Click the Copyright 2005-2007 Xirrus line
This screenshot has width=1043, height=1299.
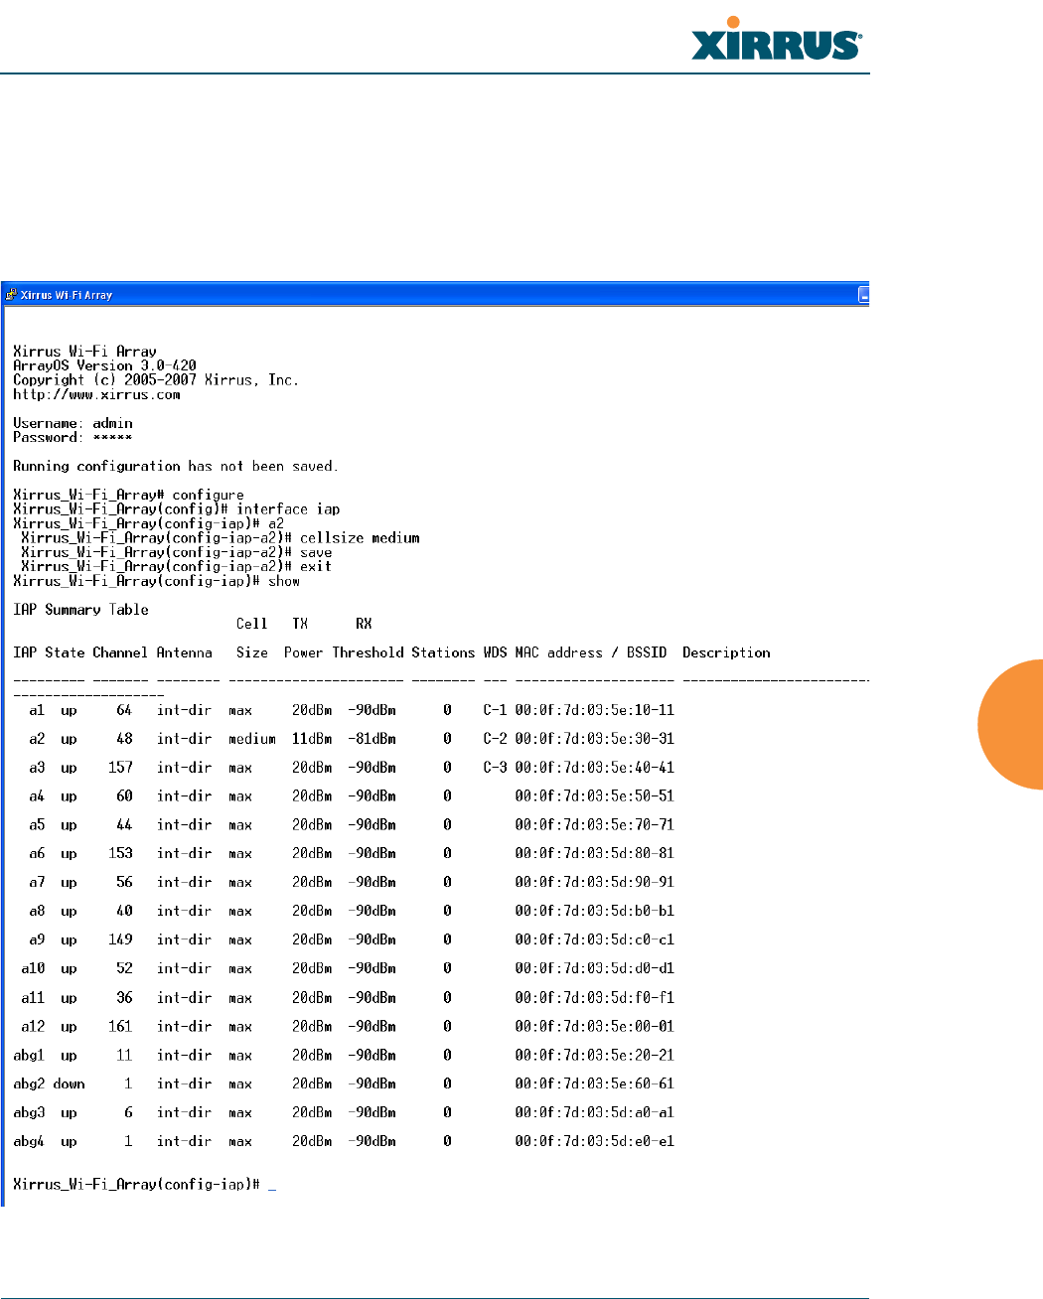(156, 379)
